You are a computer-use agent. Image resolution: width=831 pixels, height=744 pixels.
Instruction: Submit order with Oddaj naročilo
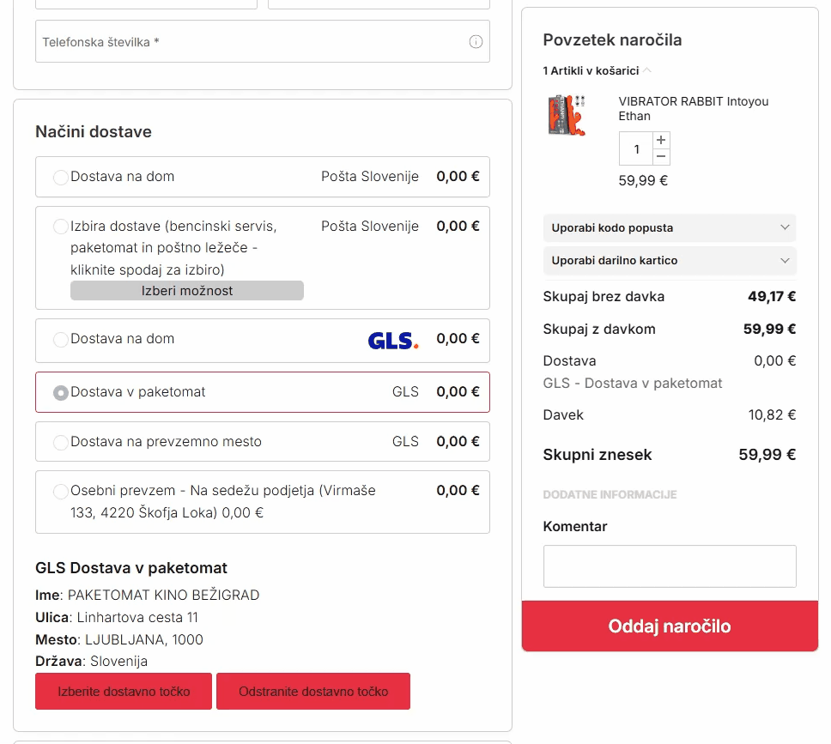coord(670,626)
